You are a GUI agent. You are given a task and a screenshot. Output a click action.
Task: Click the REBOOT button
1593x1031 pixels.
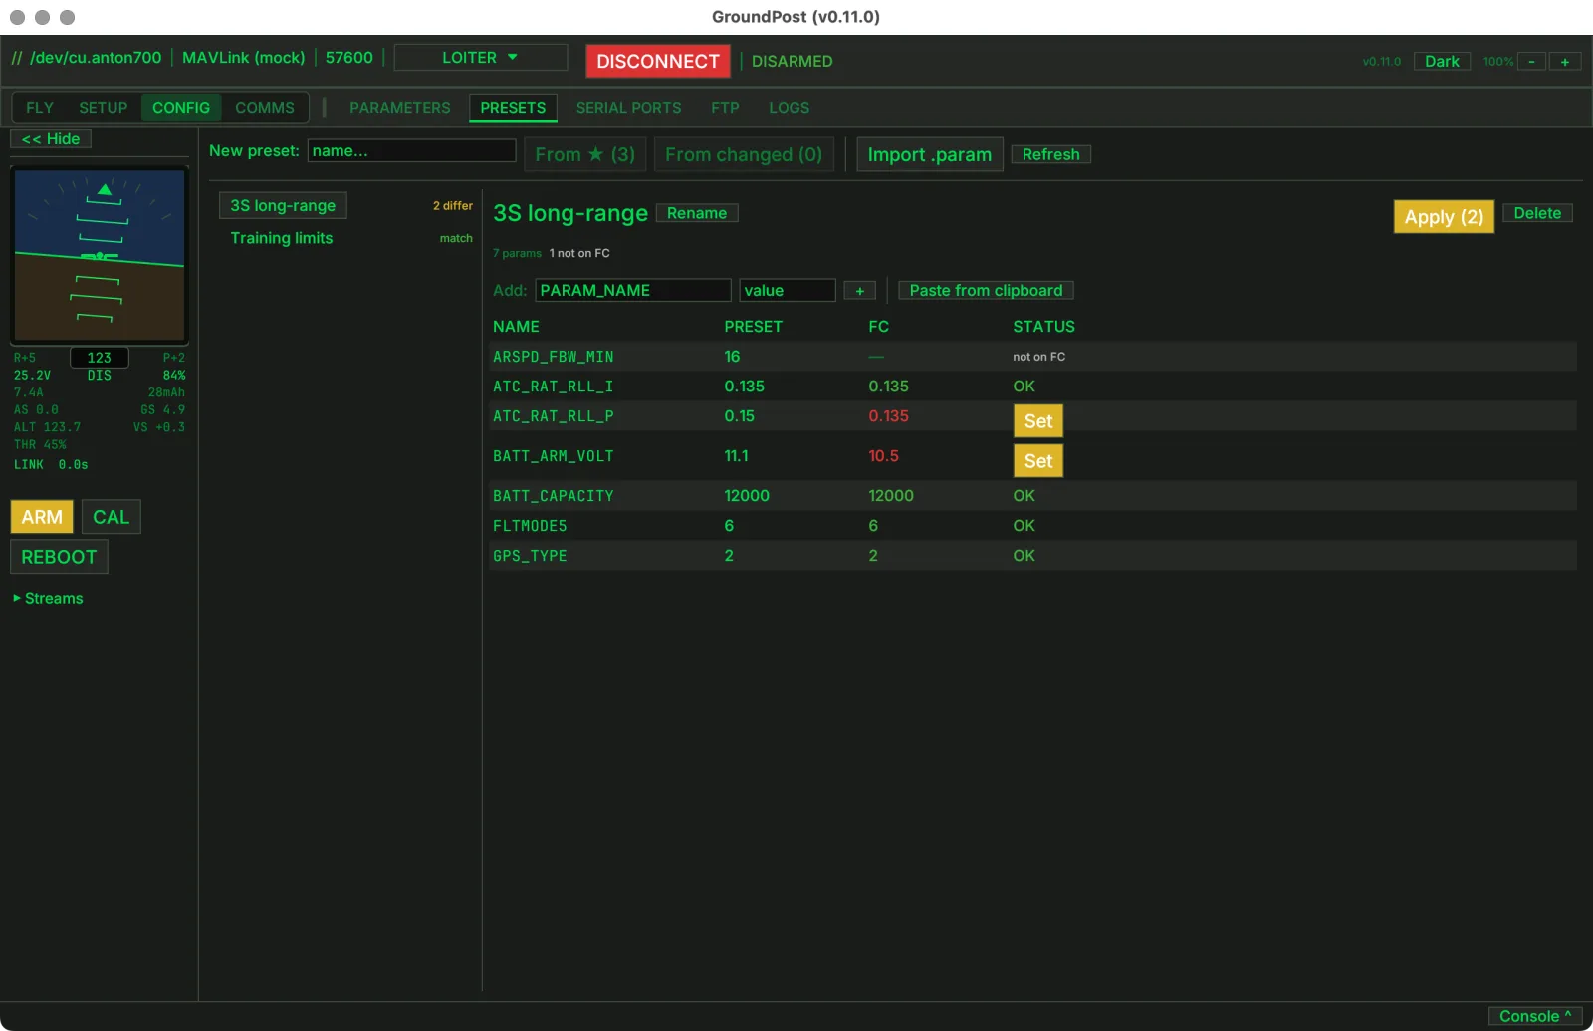(59, 557)
